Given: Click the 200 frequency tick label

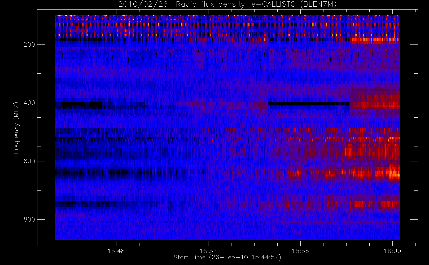Looking at the screenshot, I should tap(29, 45).
